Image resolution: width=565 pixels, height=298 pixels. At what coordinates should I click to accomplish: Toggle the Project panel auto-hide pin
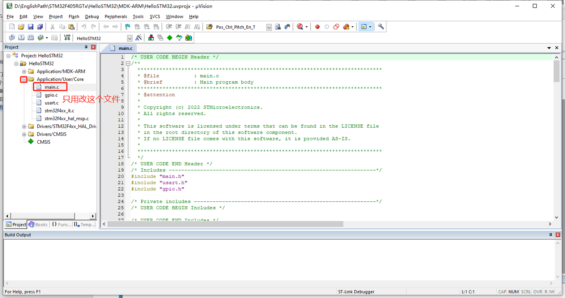[x=86, y=47]
